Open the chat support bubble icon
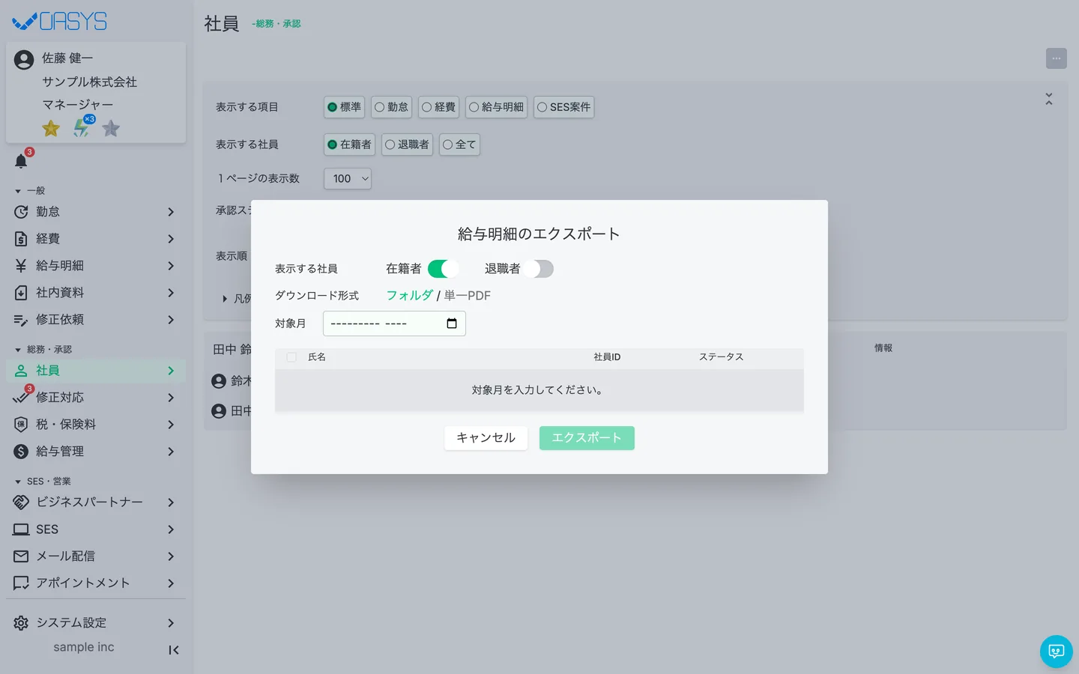This screenshot has width=1079, height=674. 1057,652
